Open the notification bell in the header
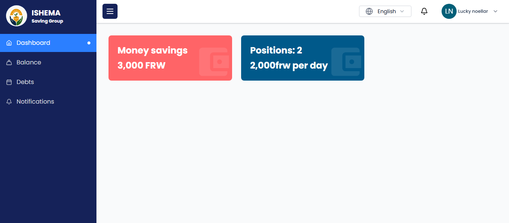This screenshot has width=509, height=223. coord(424,11)
